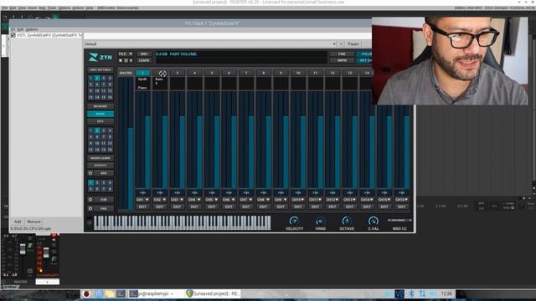This screenshot has width=536, height=301.
Task: Open the file manager from the taskbar
Action: coord(110,293)
